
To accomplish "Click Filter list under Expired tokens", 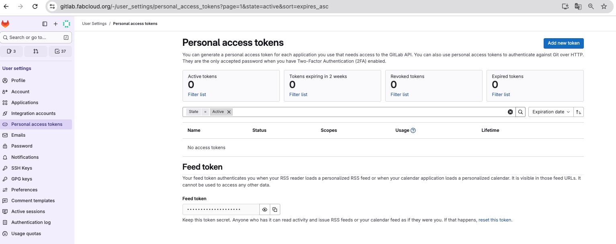I will coord(501,94).
